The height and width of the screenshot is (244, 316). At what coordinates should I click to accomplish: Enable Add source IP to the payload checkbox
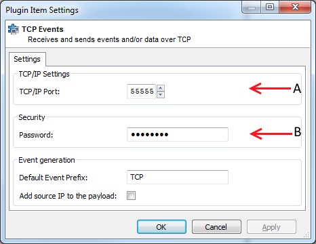click(x=132, y=196)
